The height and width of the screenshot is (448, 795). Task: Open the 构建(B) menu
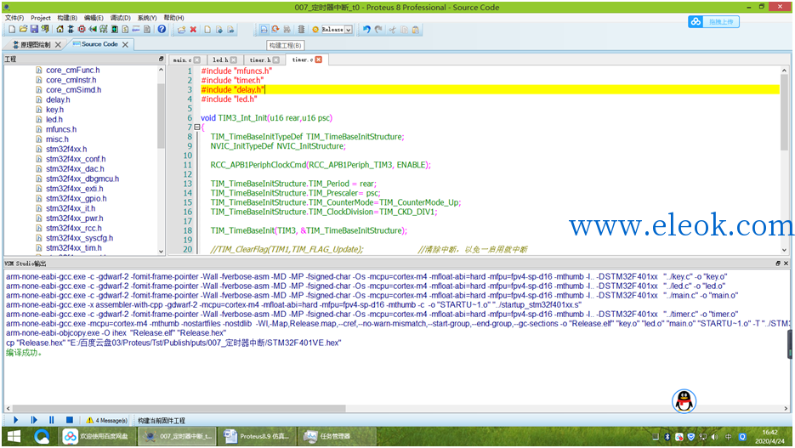click(x=67, y=18)
